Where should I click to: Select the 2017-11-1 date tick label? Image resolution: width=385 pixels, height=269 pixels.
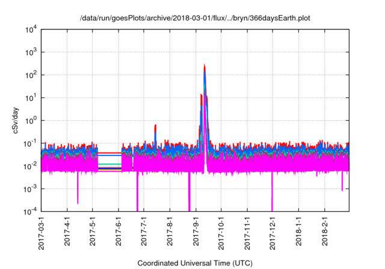247,234
